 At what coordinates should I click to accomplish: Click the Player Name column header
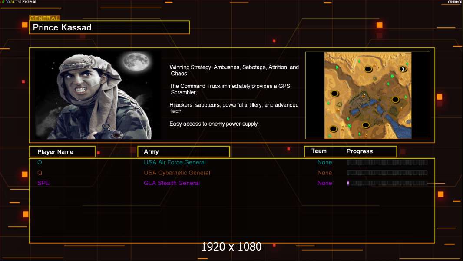click(x=62, y=152)
